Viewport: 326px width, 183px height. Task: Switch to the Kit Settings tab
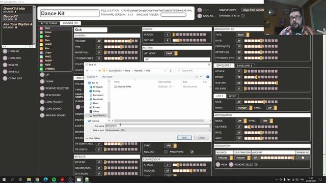tap(49, 23)
